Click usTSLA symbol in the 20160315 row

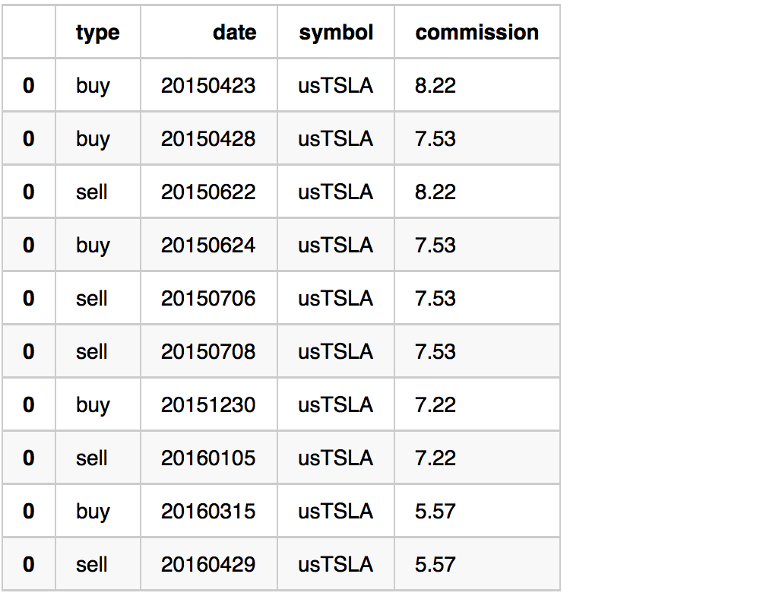tap(335, 511)
